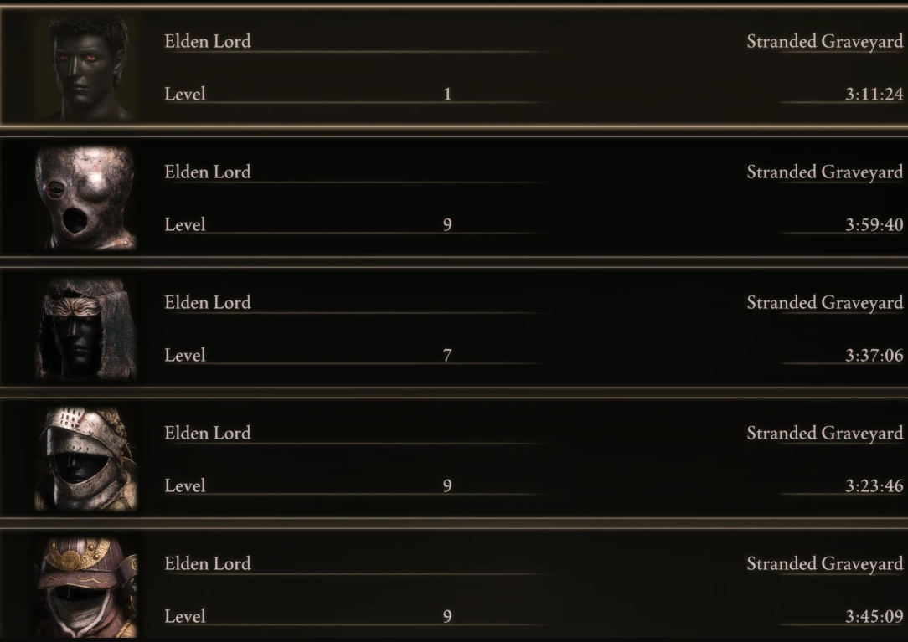Image resolution: width=908 pixels, height=642 pixels.
Task: Click Elden Lord name beside knight helmet
Action: pos(207,433)
